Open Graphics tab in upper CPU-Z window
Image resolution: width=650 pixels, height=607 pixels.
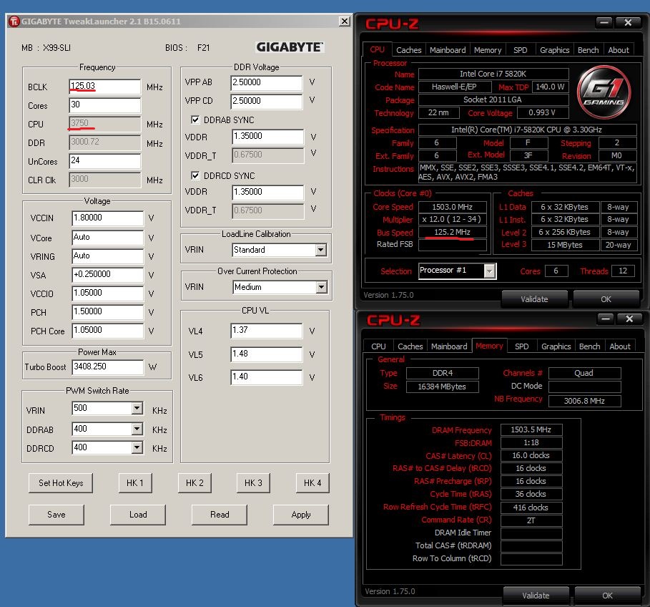point(555,50)
